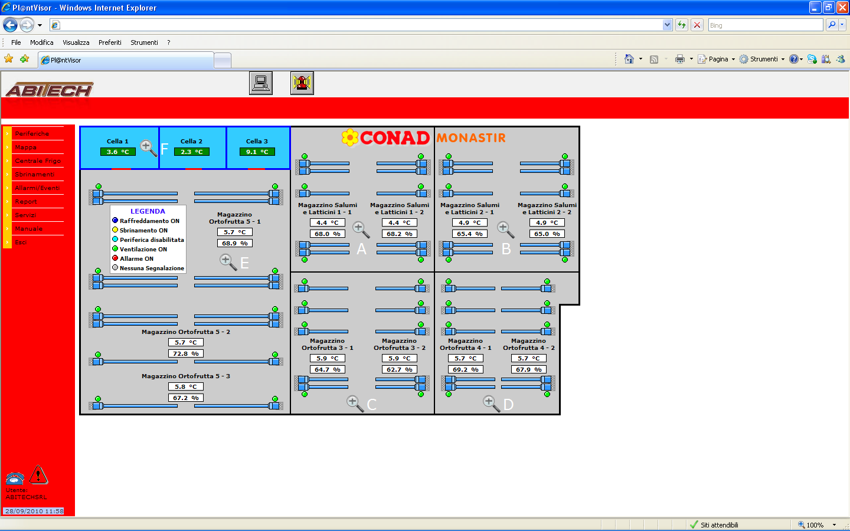Select the Pl@ntVisor browser tab
The image size is (850, 531).
[126, 60]
